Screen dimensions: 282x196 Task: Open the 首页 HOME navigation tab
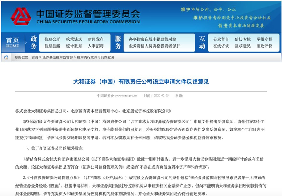click(12, 42)
